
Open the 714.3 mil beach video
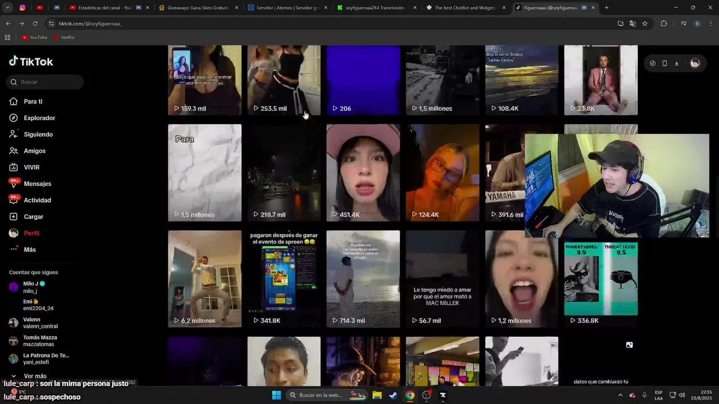click(363, 279)
